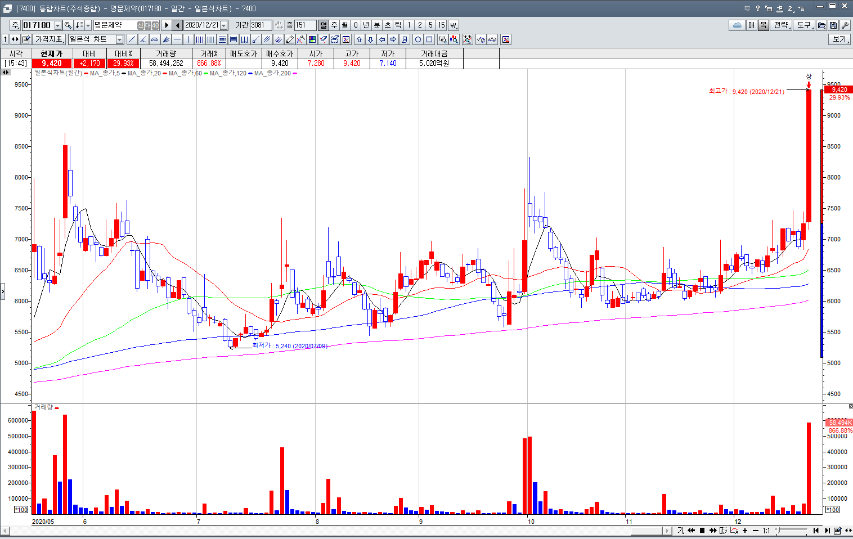The width and height of the screenshot is (853, 539).
Task: Click the cloud icon button
Action: pos(737,25)
